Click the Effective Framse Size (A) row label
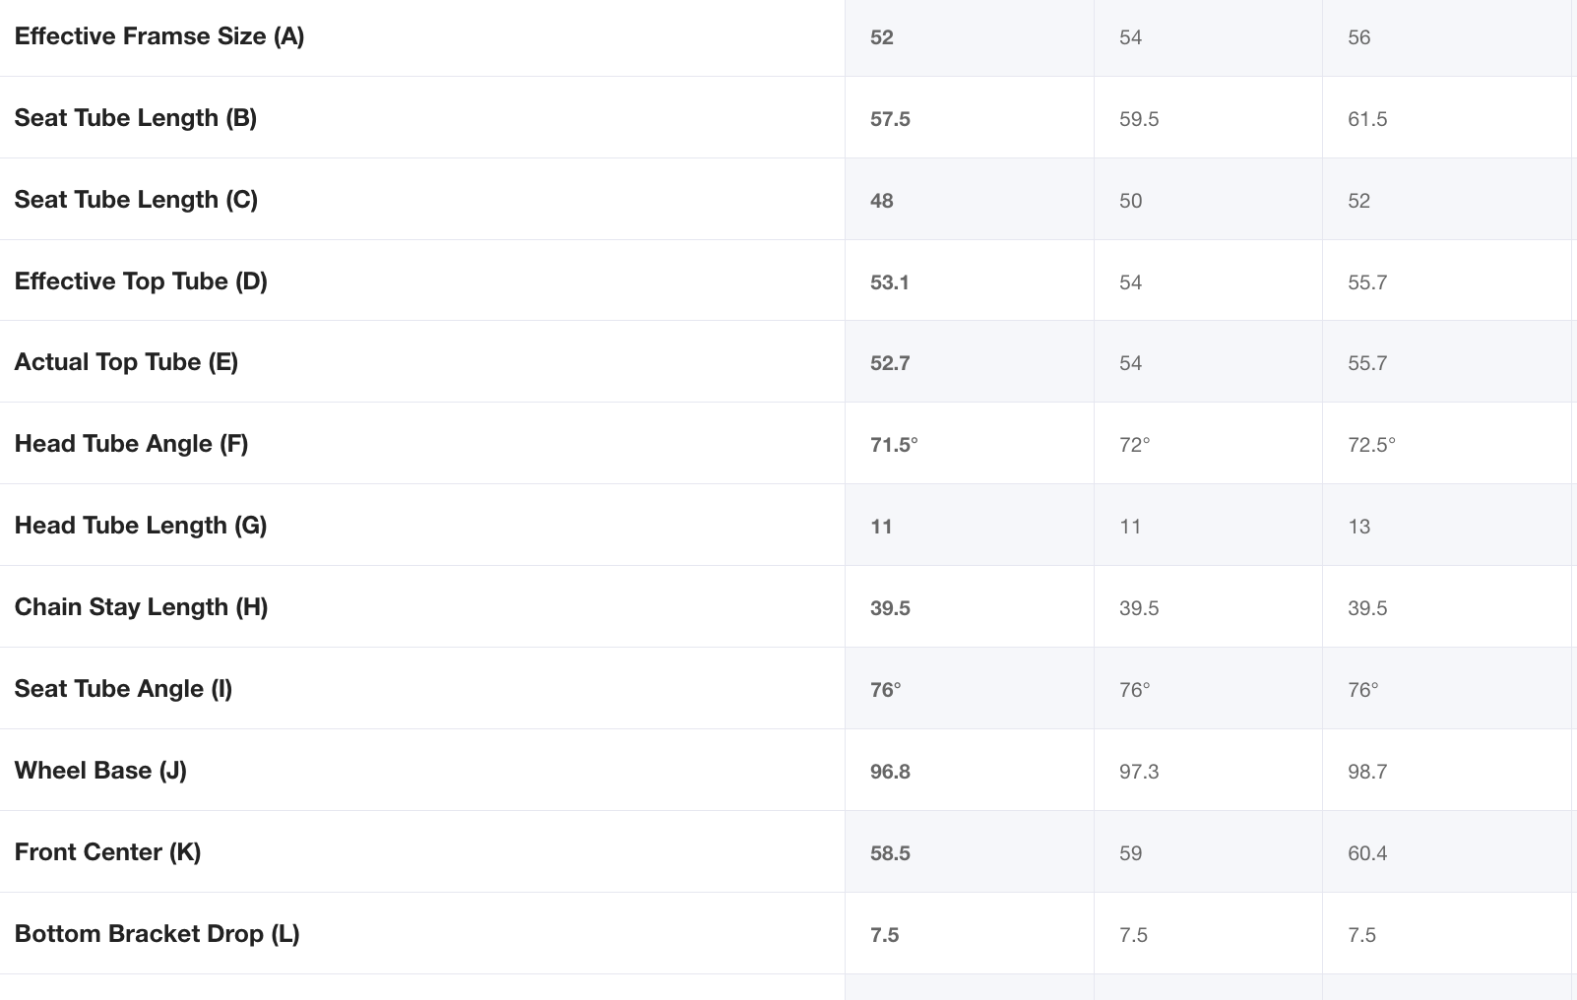This screenshot has width=1577, height=1000. tap(159, 36)
